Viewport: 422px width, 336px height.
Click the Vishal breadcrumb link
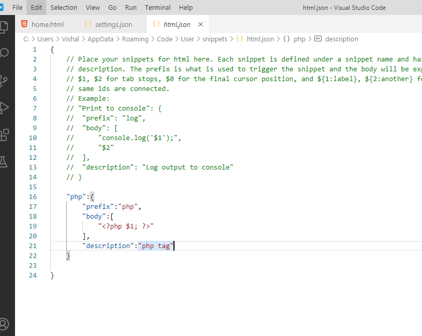pyautogui.click(x=70, y=39)
